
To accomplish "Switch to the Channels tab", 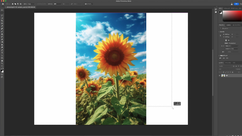I will (228, 63).
